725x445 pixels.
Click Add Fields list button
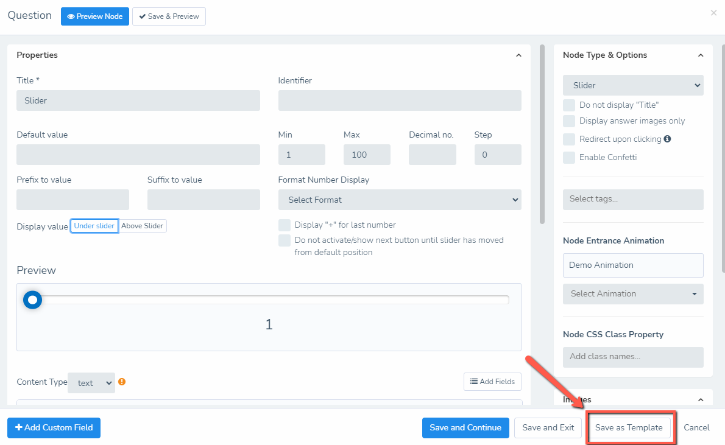click(x=492, y=382)
